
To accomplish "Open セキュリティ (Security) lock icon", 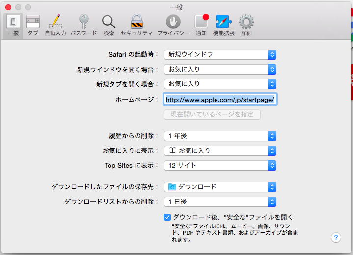I will [x=136, y=25].
